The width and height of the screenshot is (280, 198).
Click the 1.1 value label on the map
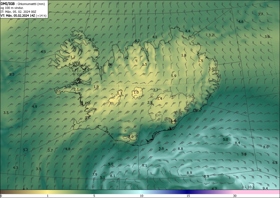120,93
